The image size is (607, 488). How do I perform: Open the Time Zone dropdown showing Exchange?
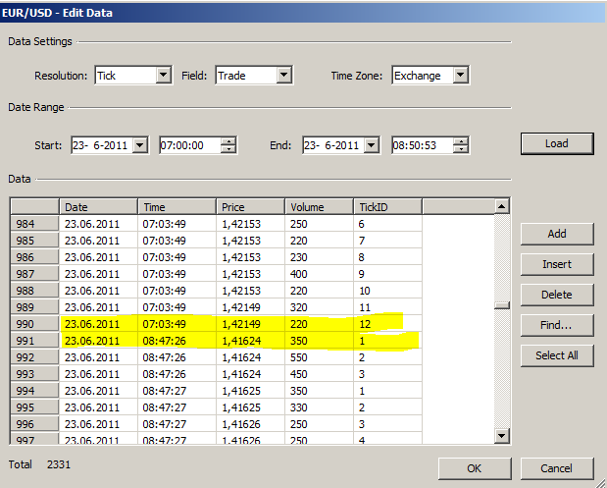460,76
